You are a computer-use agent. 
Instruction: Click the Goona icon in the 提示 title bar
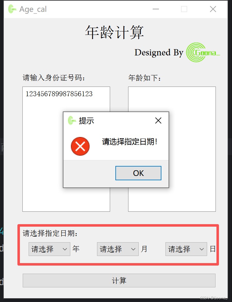click(x=72, y=120)
